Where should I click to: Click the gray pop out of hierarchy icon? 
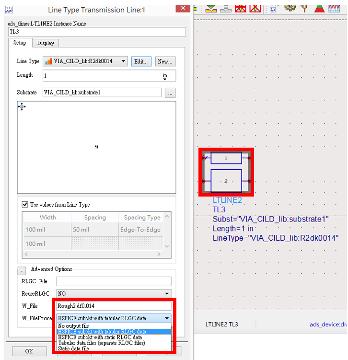pyautogui.click(x=226, y=9)
